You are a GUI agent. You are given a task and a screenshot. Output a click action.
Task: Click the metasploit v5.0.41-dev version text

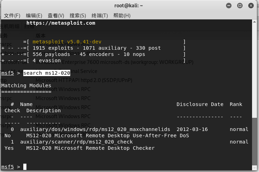click(x=67, y=42)
